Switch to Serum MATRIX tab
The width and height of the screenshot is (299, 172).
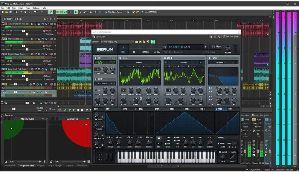145,49
